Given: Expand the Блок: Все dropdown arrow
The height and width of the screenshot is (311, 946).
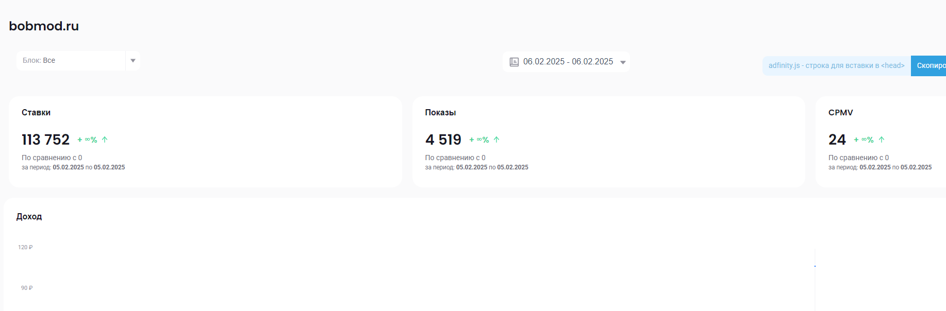Looking at the screenshot, I should point(133,61).
